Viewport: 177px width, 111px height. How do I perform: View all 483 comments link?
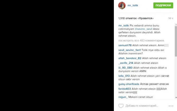141,40
